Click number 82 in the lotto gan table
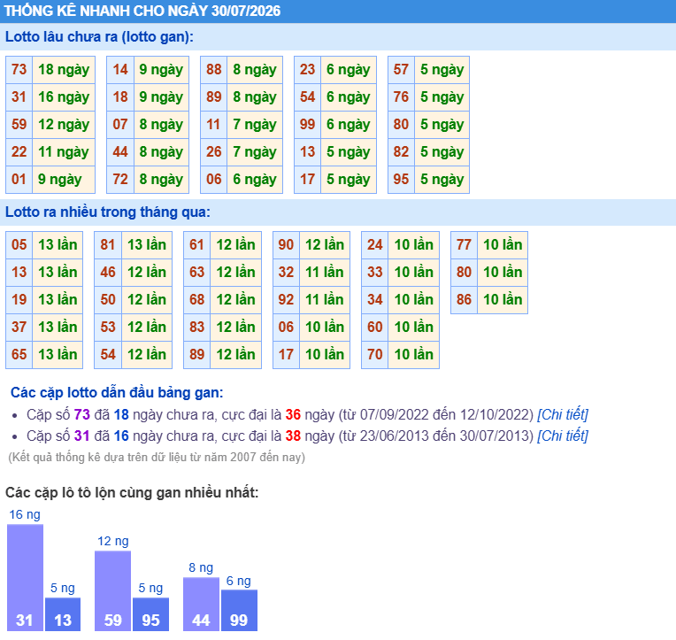 (401, 152)
